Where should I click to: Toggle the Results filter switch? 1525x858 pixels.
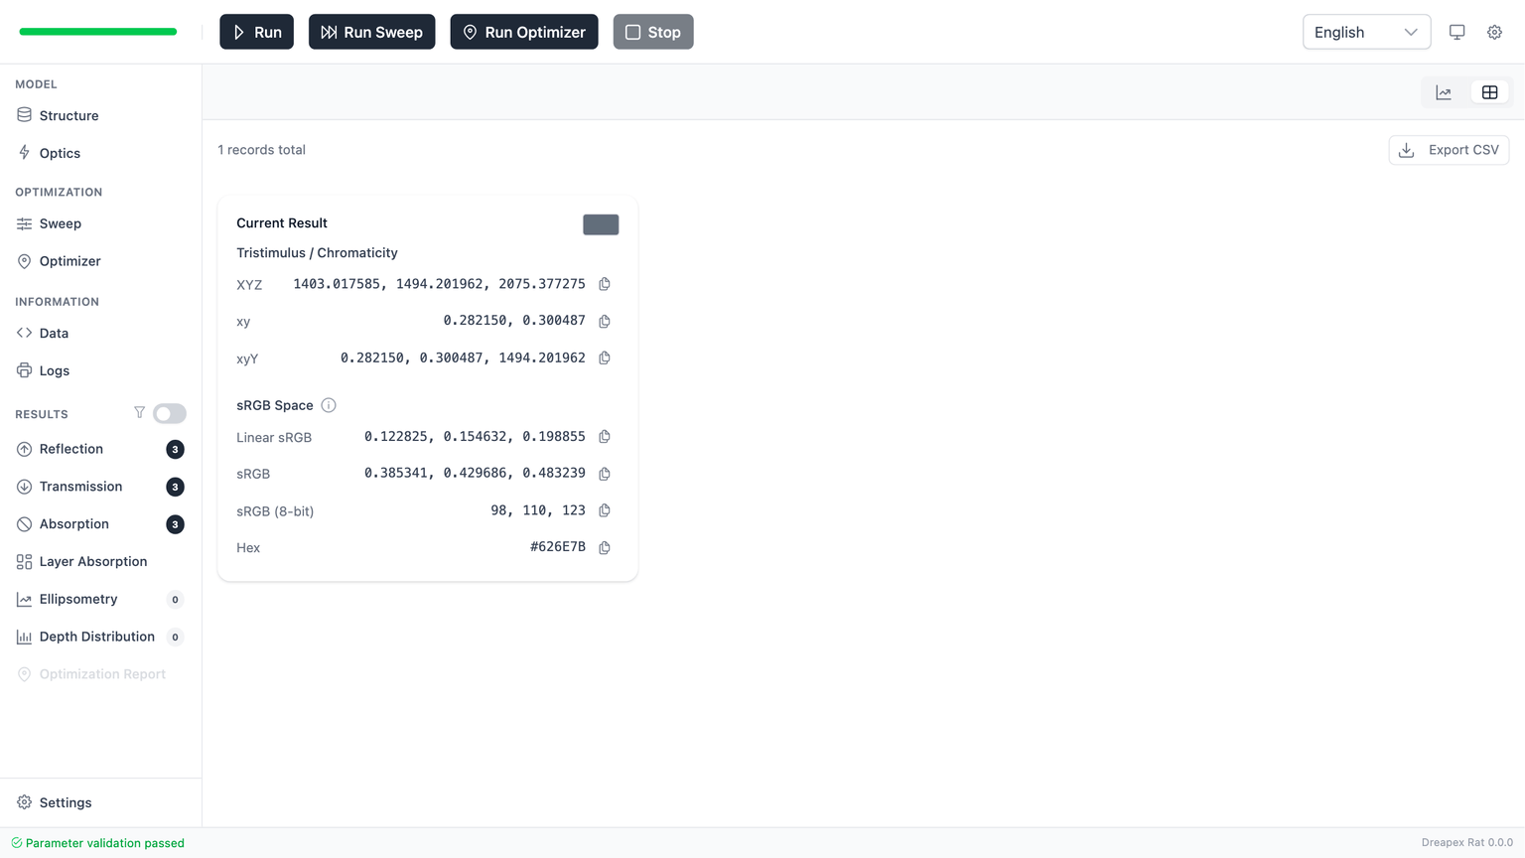[170, 413]
